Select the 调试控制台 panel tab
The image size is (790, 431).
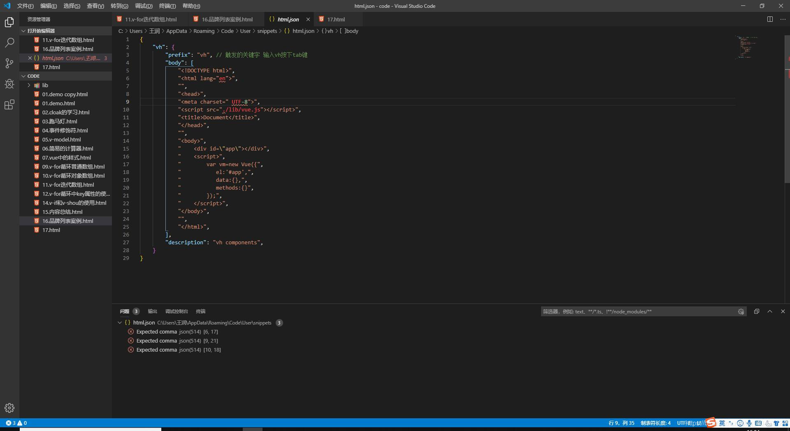click(177, 311)
